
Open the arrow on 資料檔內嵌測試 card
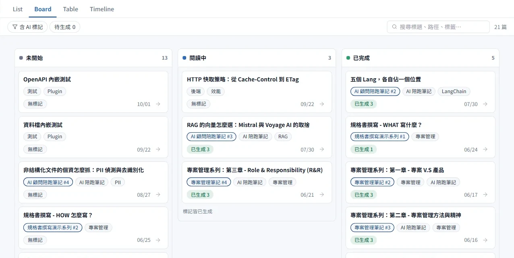click(x=158, y=149)
